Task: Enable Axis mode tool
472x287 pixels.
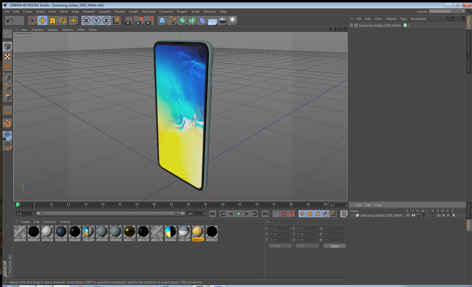Action: 7,110
